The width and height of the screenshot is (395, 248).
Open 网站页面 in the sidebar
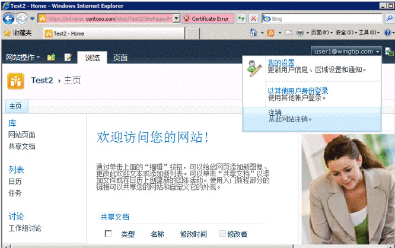[22, 135]
